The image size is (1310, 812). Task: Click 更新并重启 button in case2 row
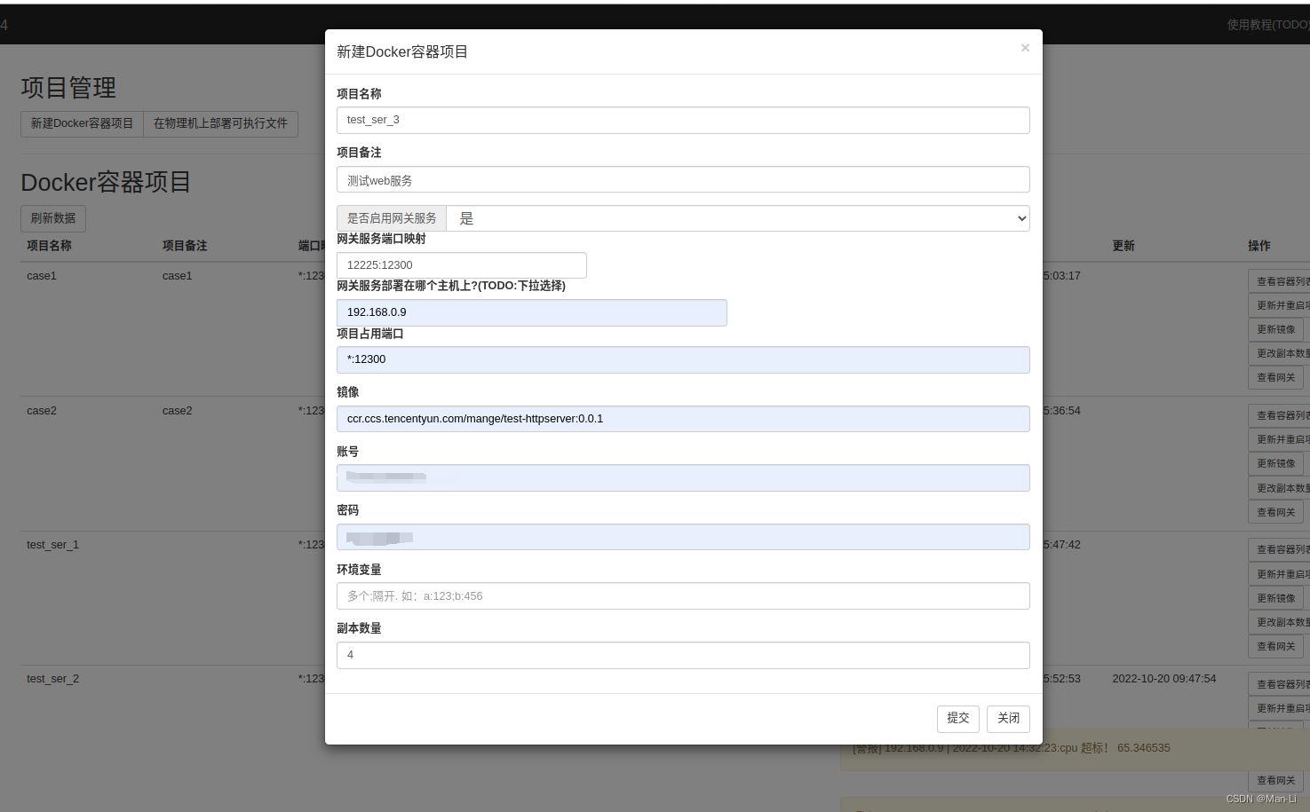click(1279, 439)
